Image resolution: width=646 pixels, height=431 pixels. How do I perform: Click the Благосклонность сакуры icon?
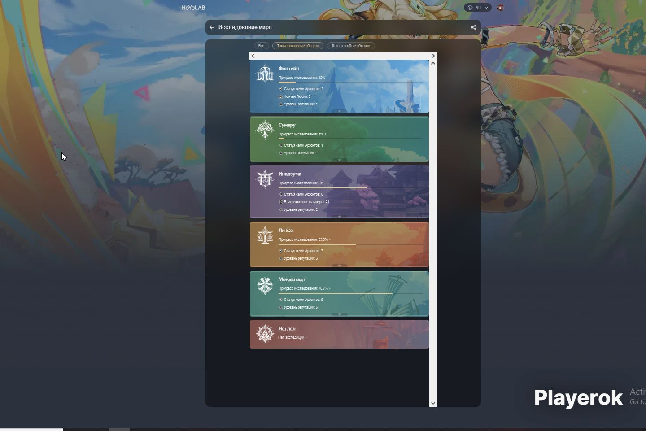[281, 202]
